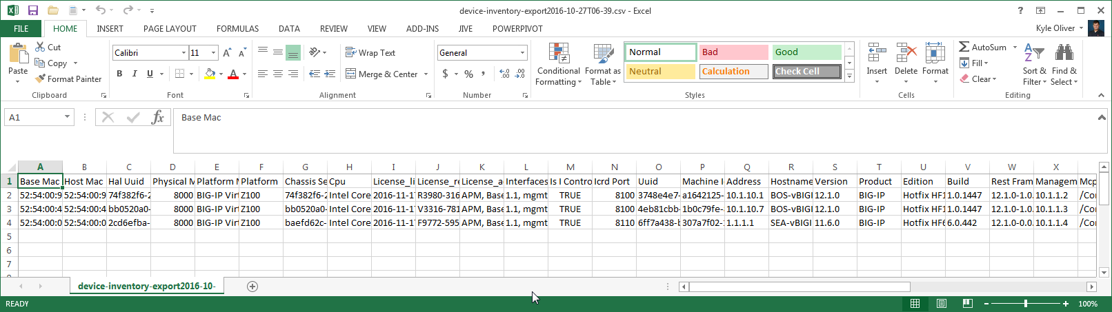Click the Sort & Filter icon
This screenshot has height=312, width=1112.
point(1034,53)
